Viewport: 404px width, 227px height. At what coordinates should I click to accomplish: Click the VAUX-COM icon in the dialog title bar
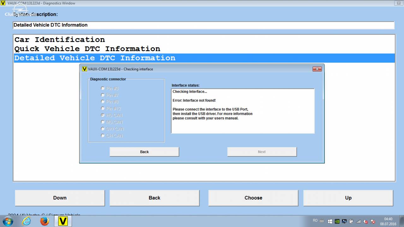pyautogui.click(x=84, y=69)
